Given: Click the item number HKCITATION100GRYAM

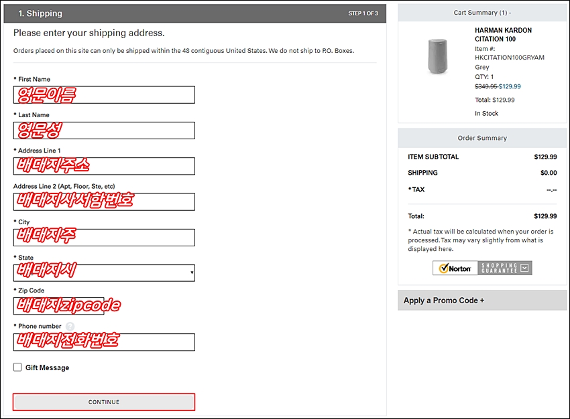Looking at the screenshot, I should (x=510, y=58).
